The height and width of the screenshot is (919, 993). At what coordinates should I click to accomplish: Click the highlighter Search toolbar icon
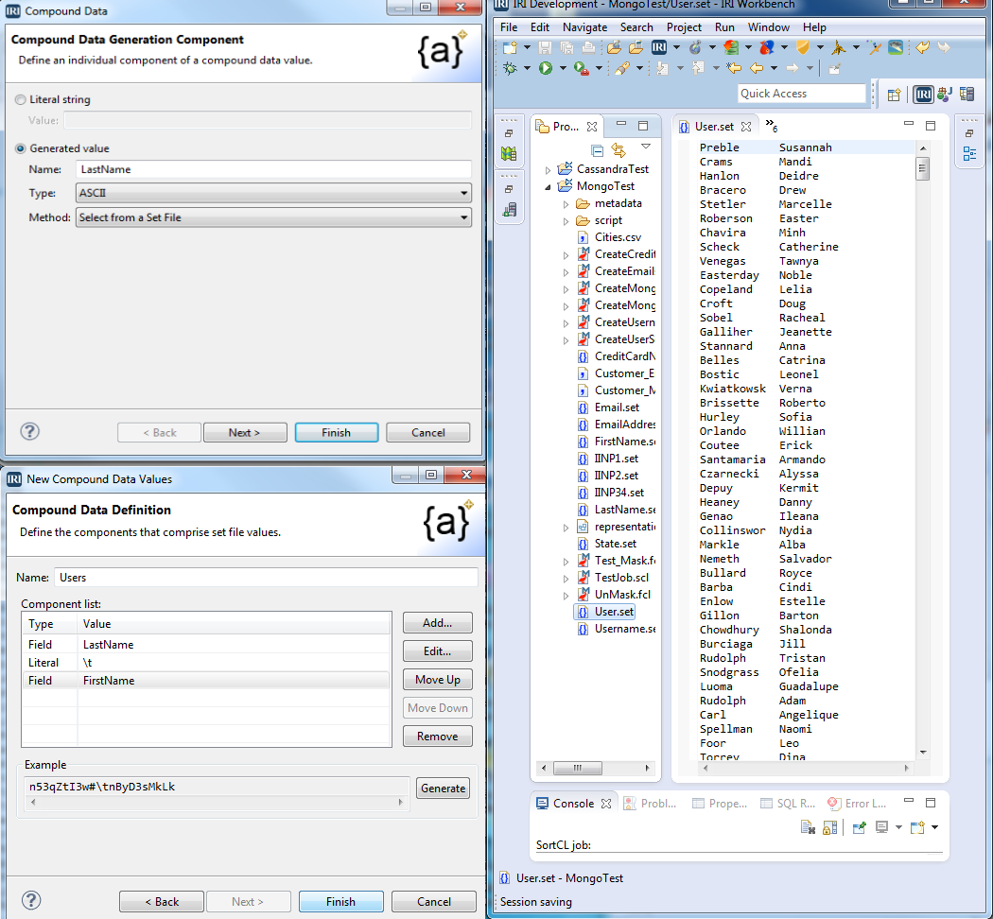(x=622, y=68)
